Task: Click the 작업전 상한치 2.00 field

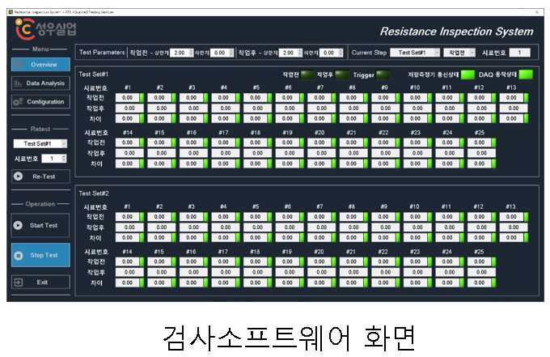Action: (180, 53)
